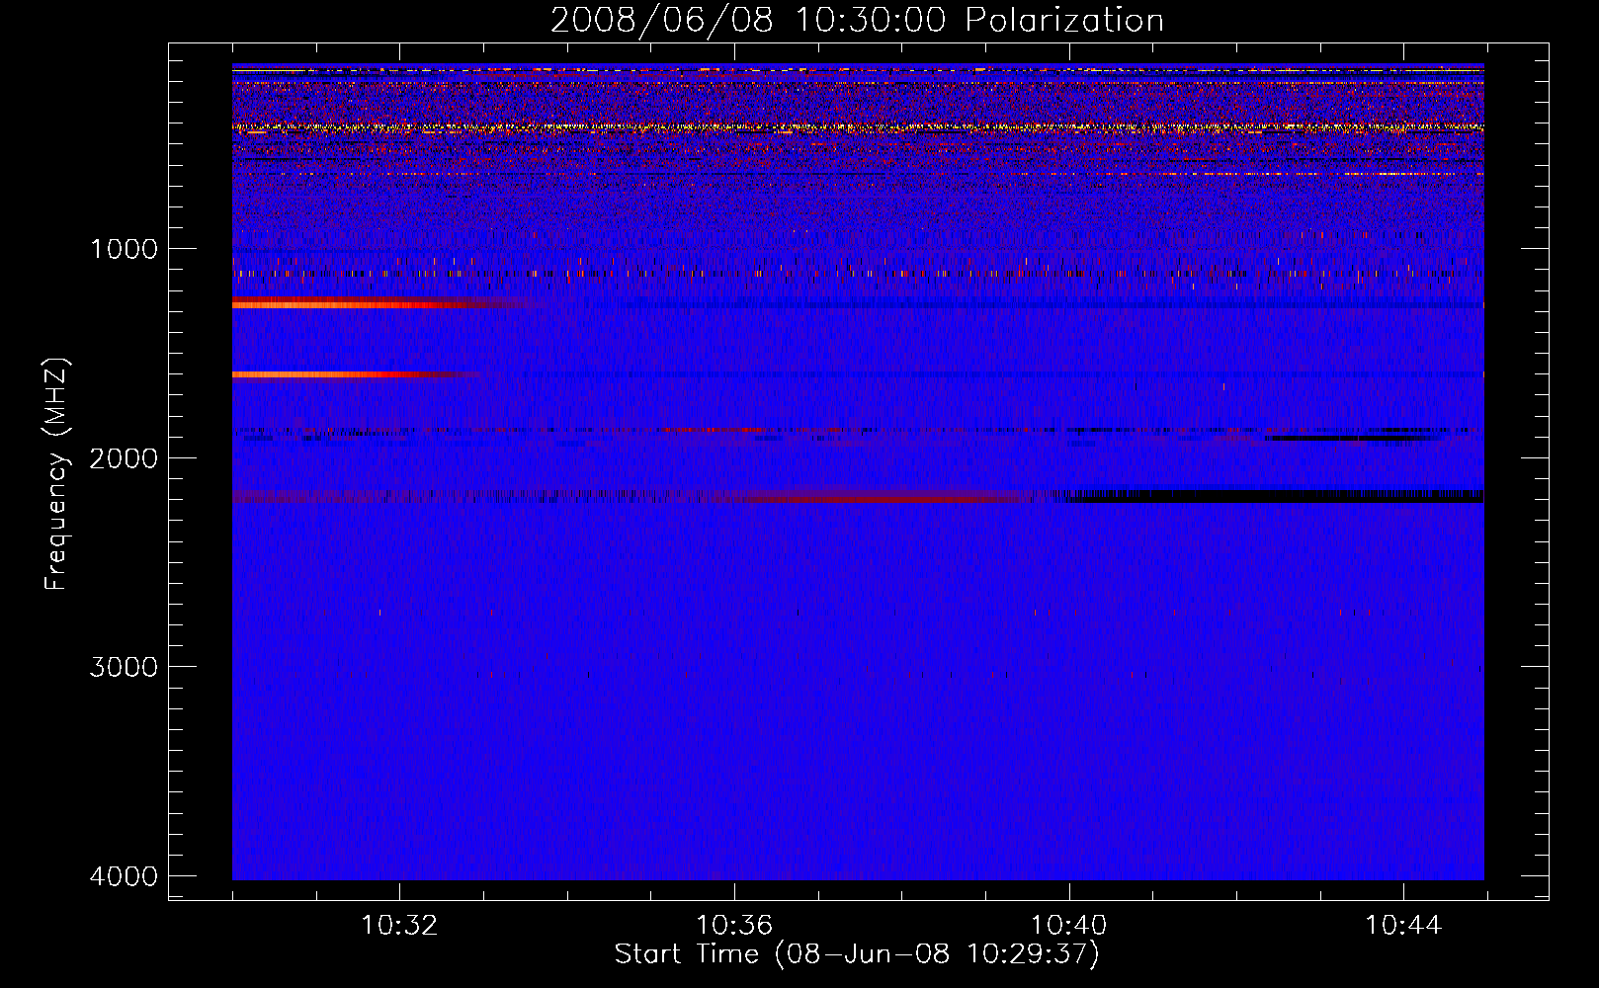Click the 3000 frequency tick label
Image resolution: width=1599 pixels, height=988 pixels.
coord(124,666)
